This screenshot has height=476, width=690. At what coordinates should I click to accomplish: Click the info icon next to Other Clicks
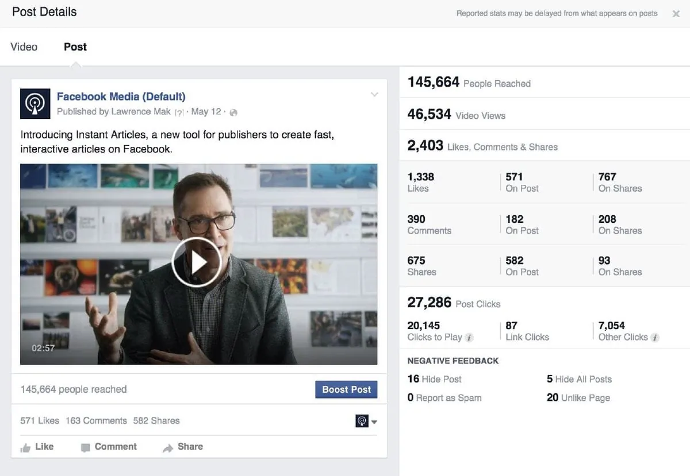pos(655,338)
